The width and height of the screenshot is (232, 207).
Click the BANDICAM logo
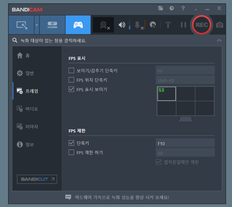tap(27, 10)
